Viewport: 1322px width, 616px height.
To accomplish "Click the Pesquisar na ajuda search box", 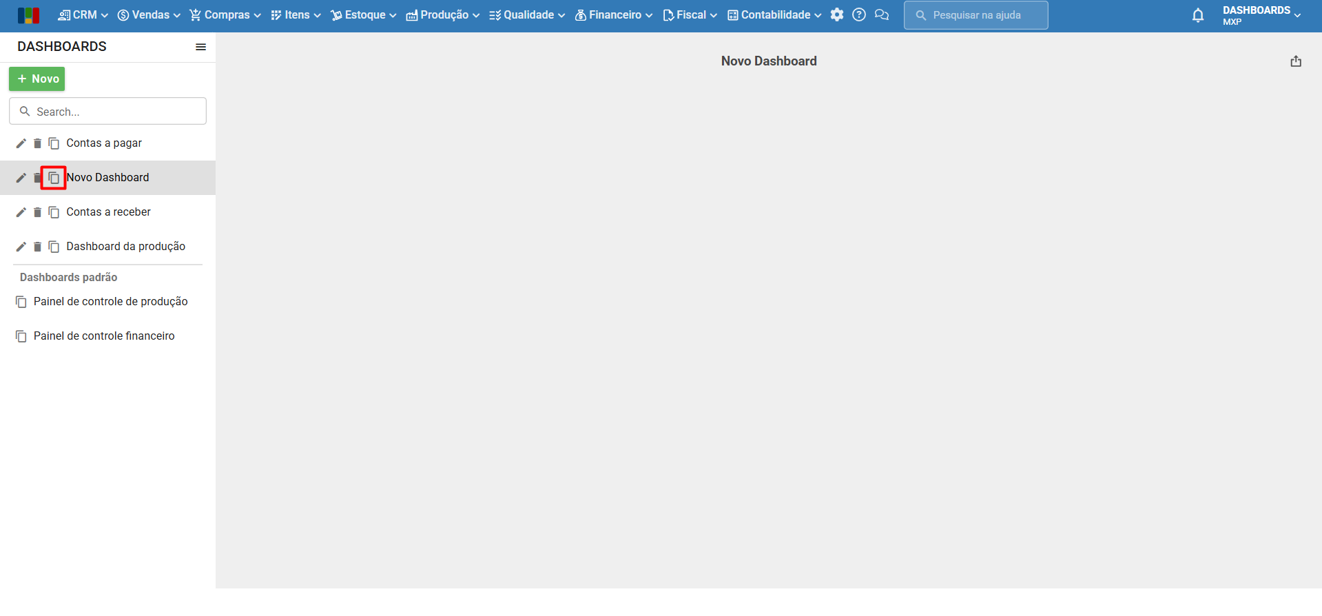I will tap(975, 15).
